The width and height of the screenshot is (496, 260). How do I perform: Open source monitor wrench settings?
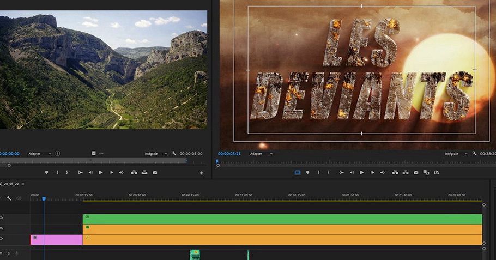pos(174,154)
